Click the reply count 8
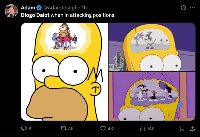The width and height of the screenshot is (200, 137). [30, 129]
